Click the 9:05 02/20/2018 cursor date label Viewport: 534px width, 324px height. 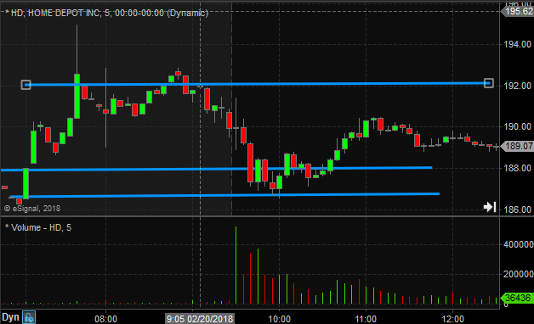pos(200,319)
